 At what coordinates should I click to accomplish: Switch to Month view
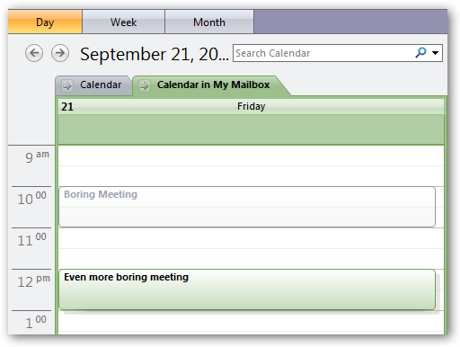click(209, 22)
